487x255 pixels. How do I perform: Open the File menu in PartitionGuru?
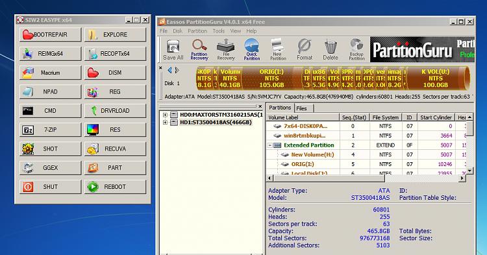164,31
